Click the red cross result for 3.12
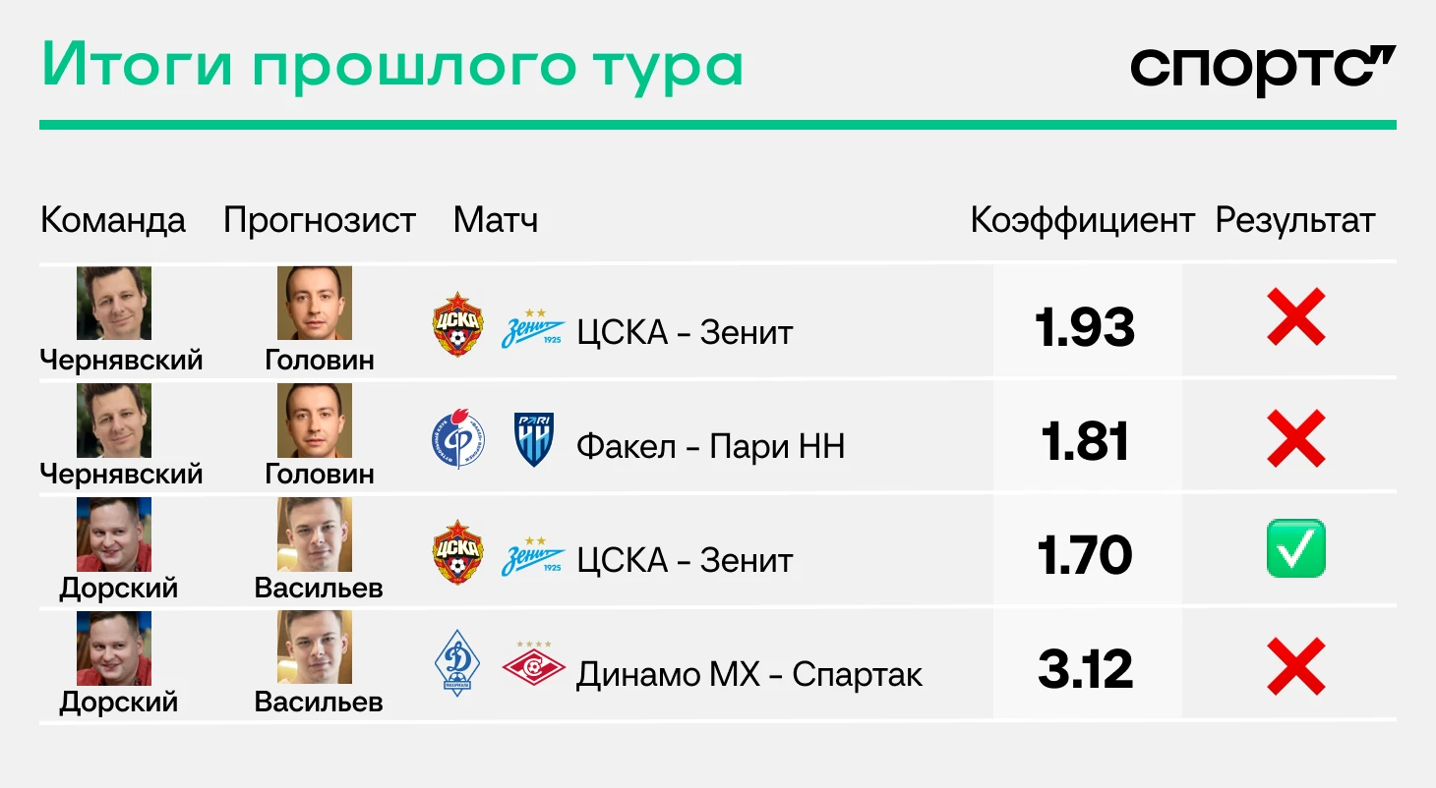 (1295, 665)
